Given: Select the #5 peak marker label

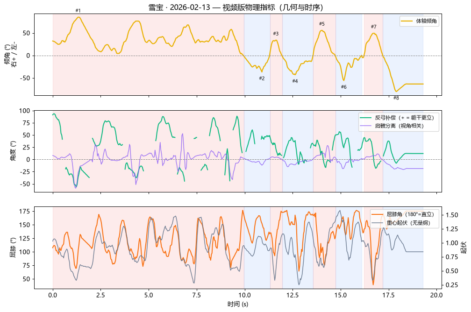Looking at the screenshot, I should [x=321, y=24].
